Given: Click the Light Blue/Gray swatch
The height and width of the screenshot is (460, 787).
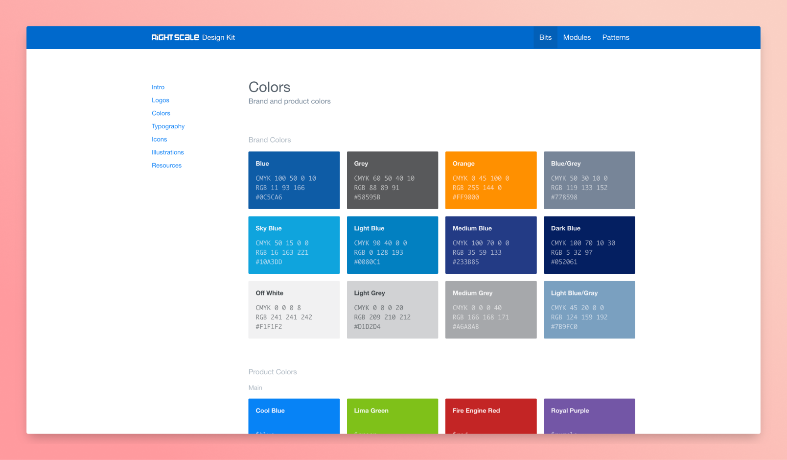Looking at the screenshot, I should tap(589, 310).
